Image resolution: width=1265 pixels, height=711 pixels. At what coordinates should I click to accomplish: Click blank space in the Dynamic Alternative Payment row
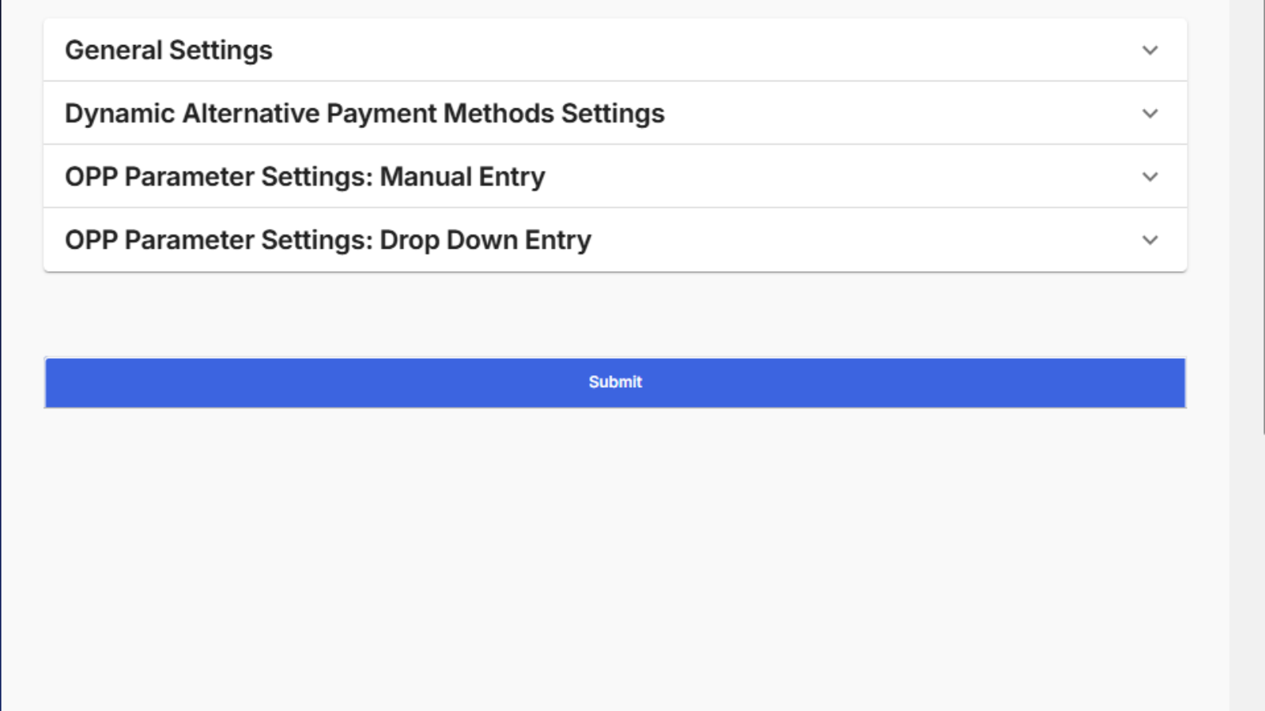tap(901, 114)
